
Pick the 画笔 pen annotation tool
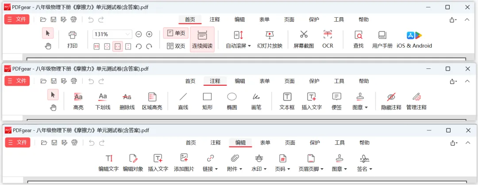[256, 97]
